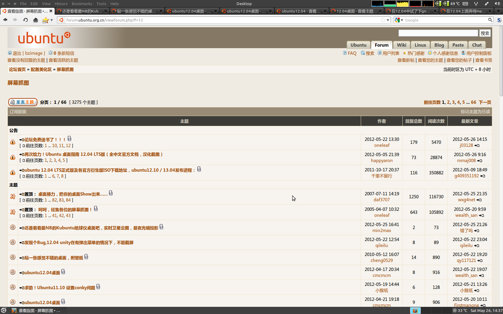The width and height of the screenshot is (503, 314).
Task: Click 订阅版面 subscribe forum link
Action: (x=18, y=112)
